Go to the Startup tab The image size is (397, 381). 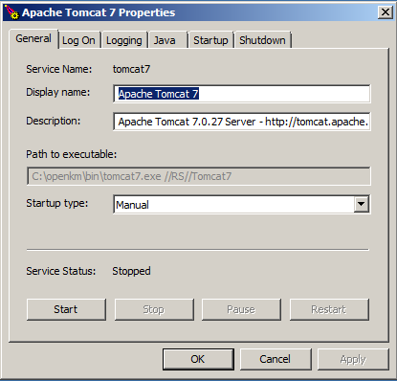(x=210, y=40)
